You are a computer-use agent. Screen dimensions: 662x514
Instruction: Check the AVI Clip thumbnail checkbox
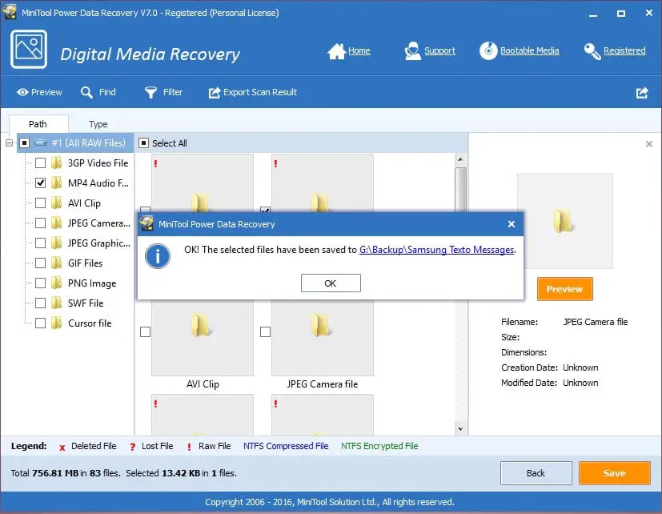click(145, 332)
